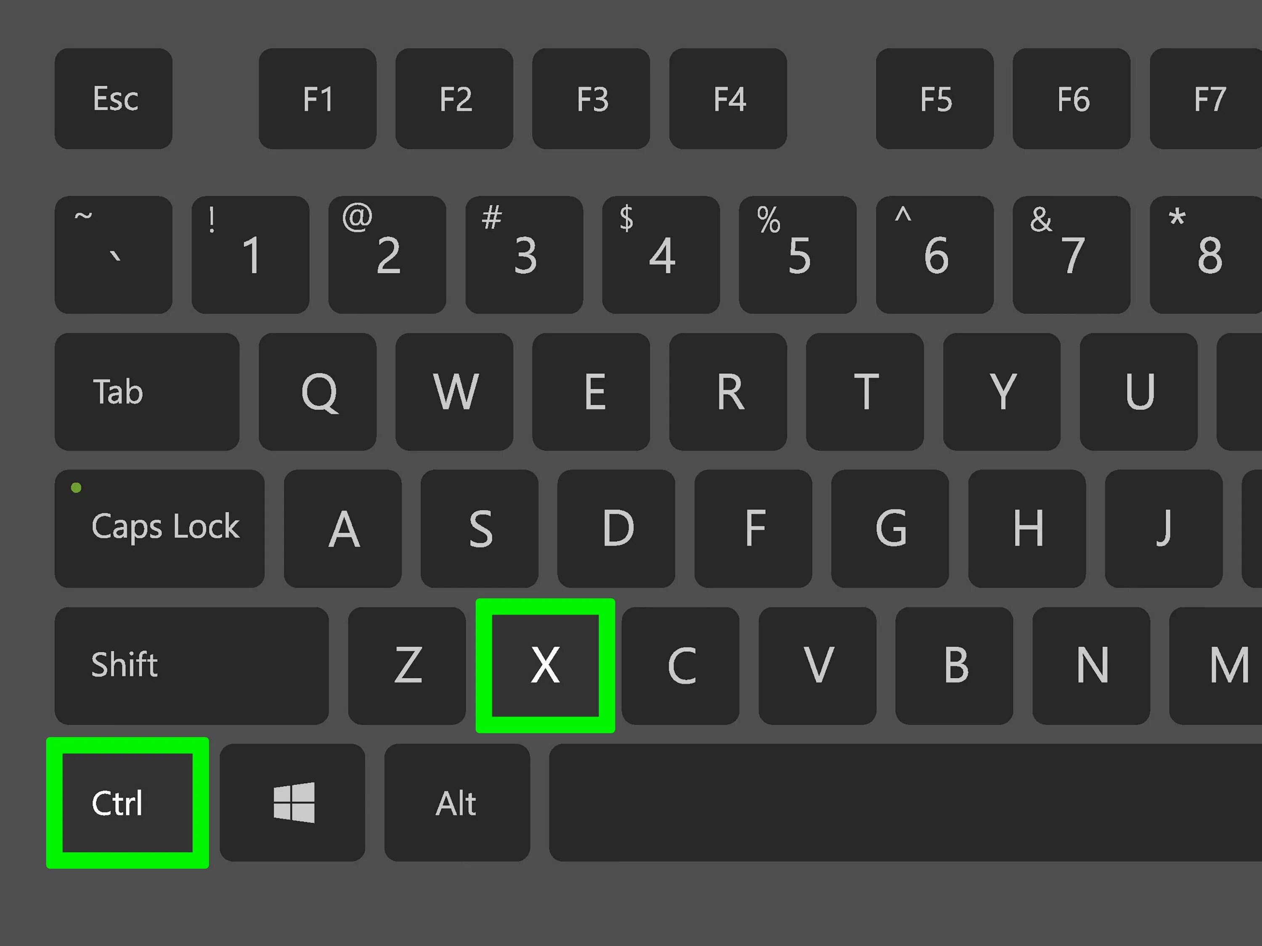Click the Q key
This screenshot has width=1262, height=946.
pos(318,392)
